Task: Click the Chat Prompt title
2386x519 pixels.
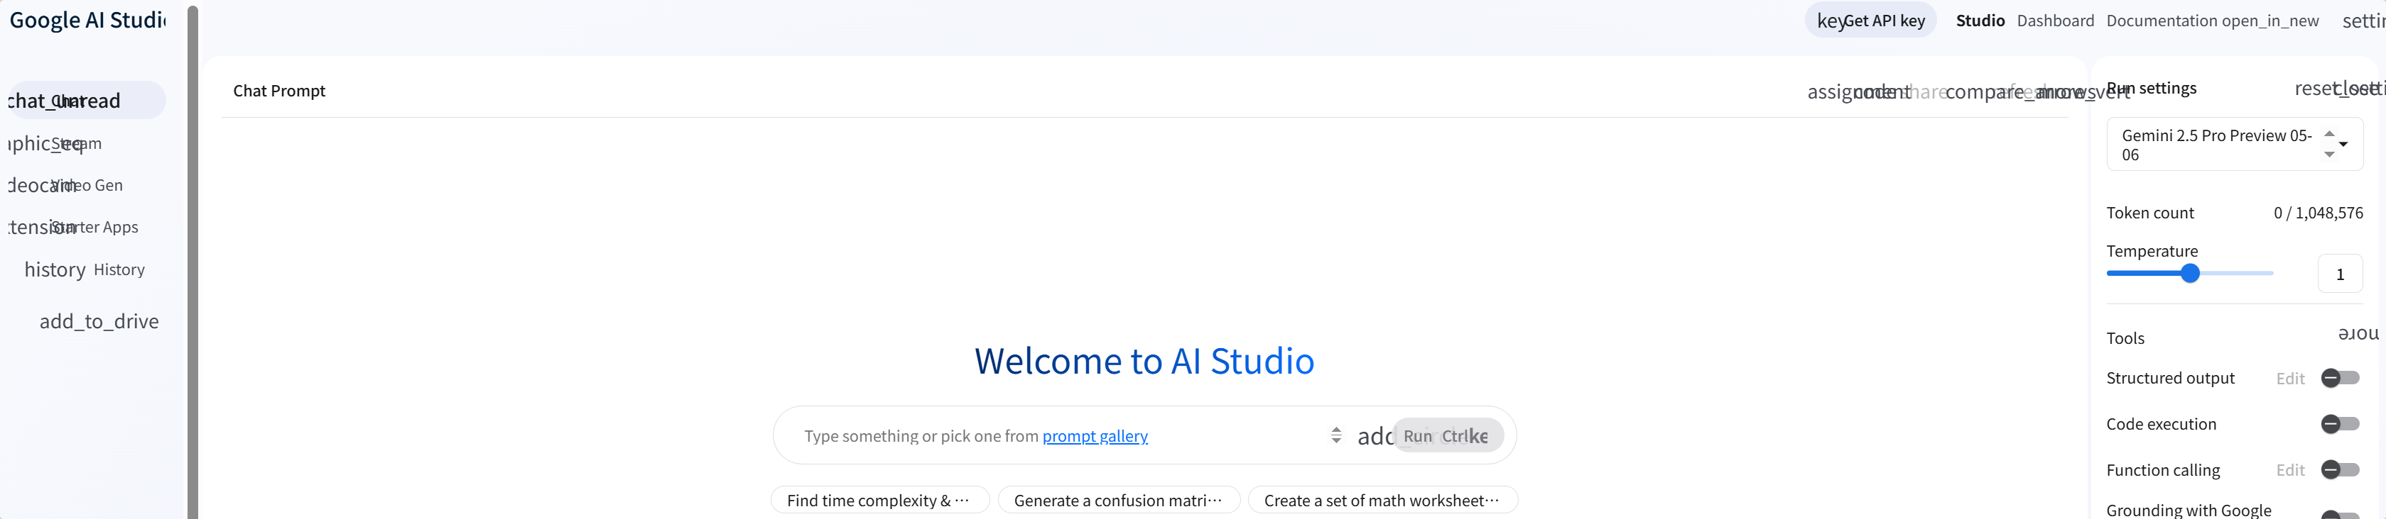Action: point(278,91)
